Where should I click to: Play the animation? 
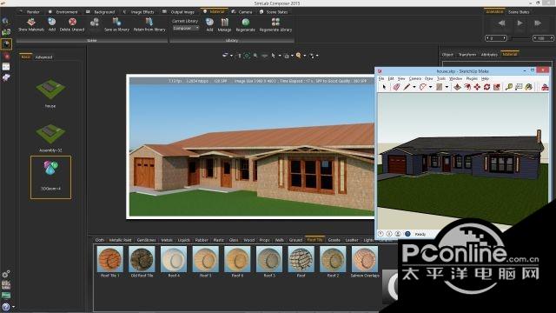pyautogui.click(x=520, y=23)
